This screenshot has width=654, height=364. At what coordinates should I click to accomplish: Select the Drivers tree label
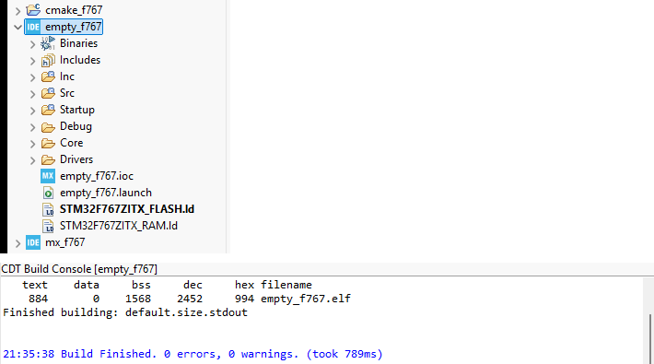[x=76, y=159]
